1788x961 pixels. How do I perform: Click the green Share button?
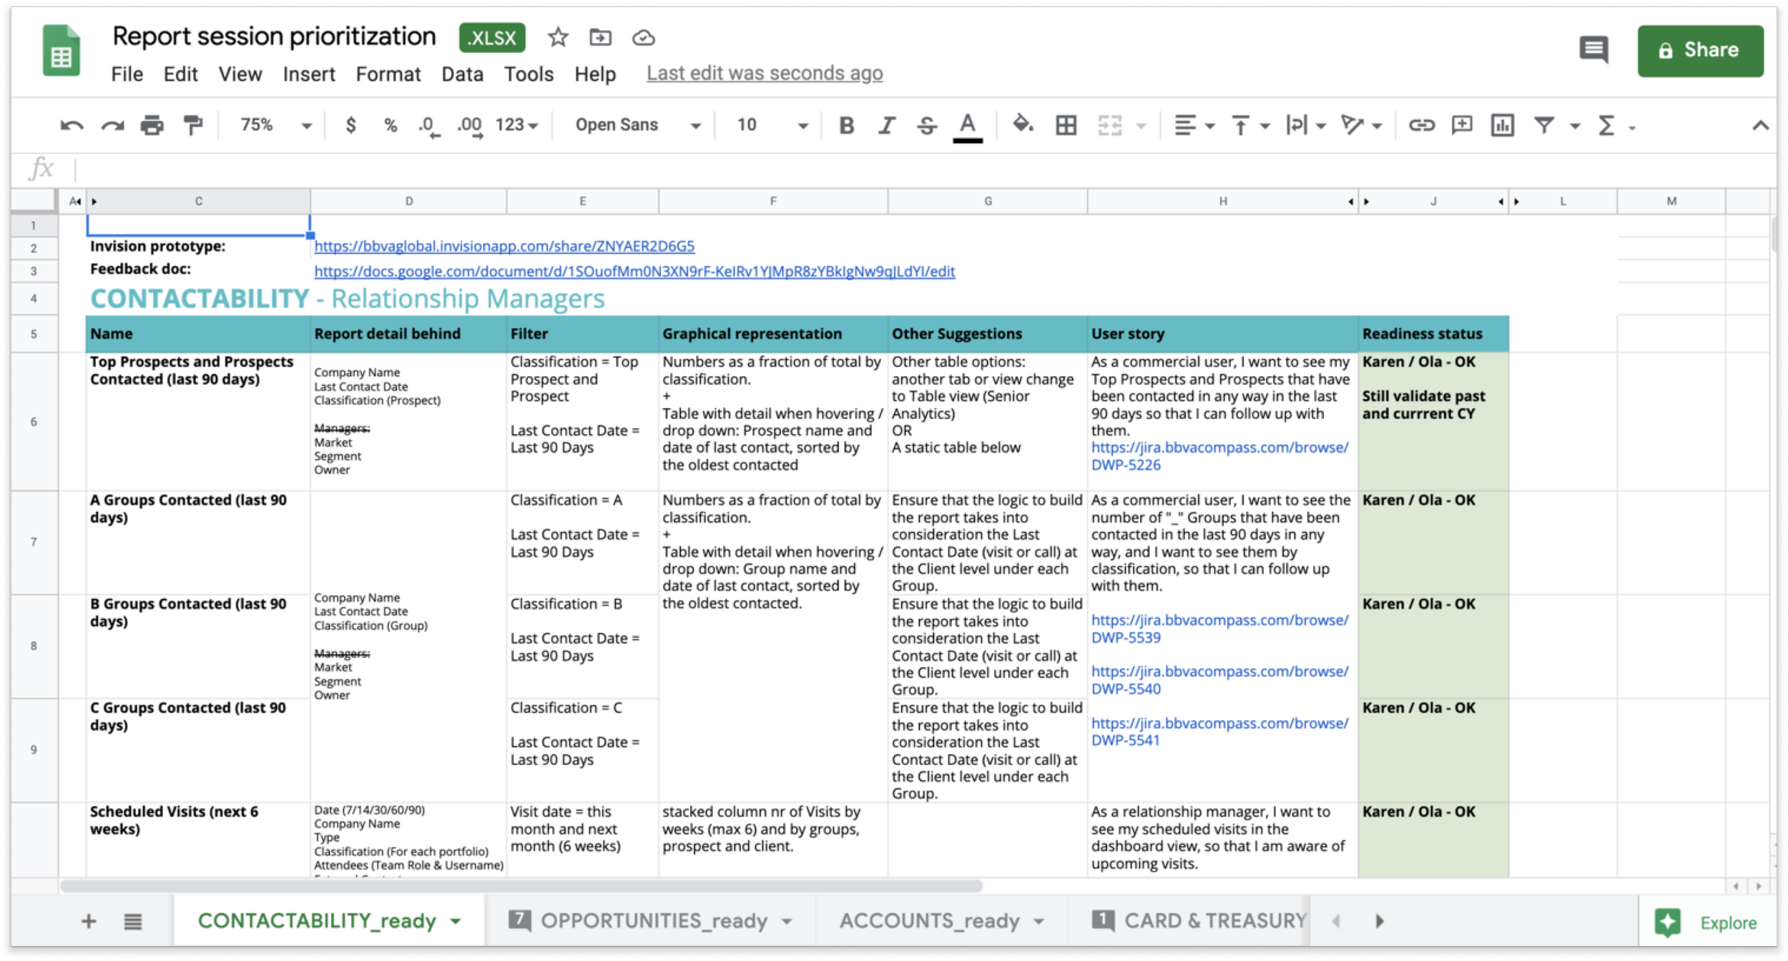click(1700, 50)
